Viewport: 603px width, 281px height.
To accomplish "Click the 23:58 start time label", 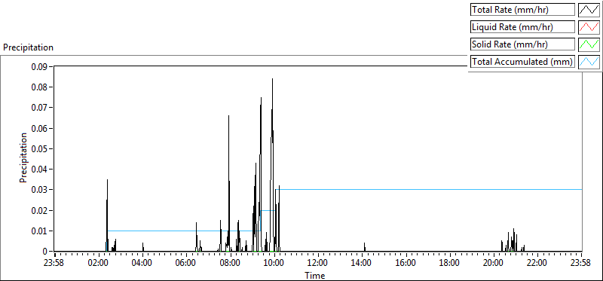I will point(54,263).
